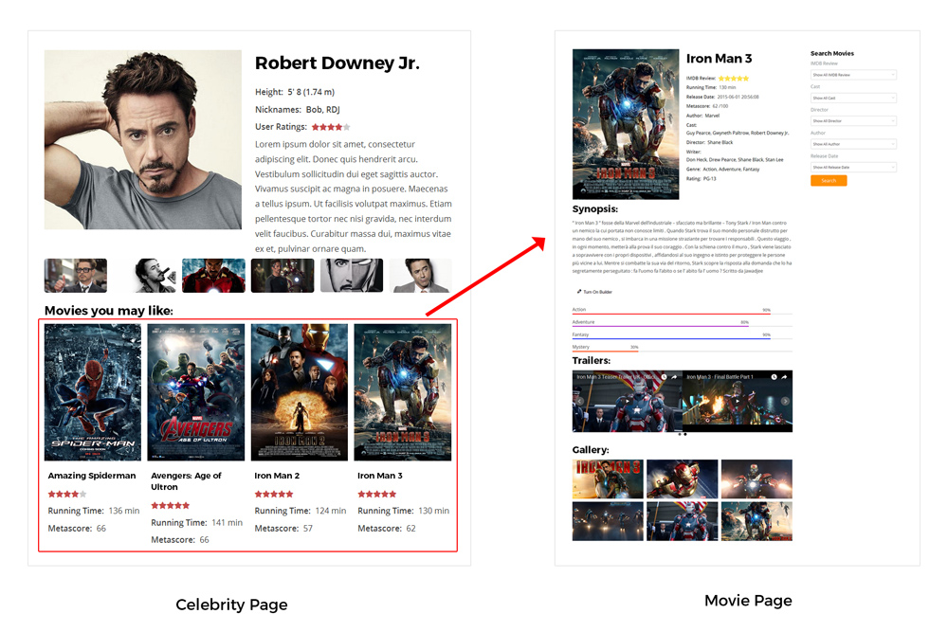This screenshot has width=948, height=632.
Task: Play the Final Battle Part 1 trailer
Action: 737,401
